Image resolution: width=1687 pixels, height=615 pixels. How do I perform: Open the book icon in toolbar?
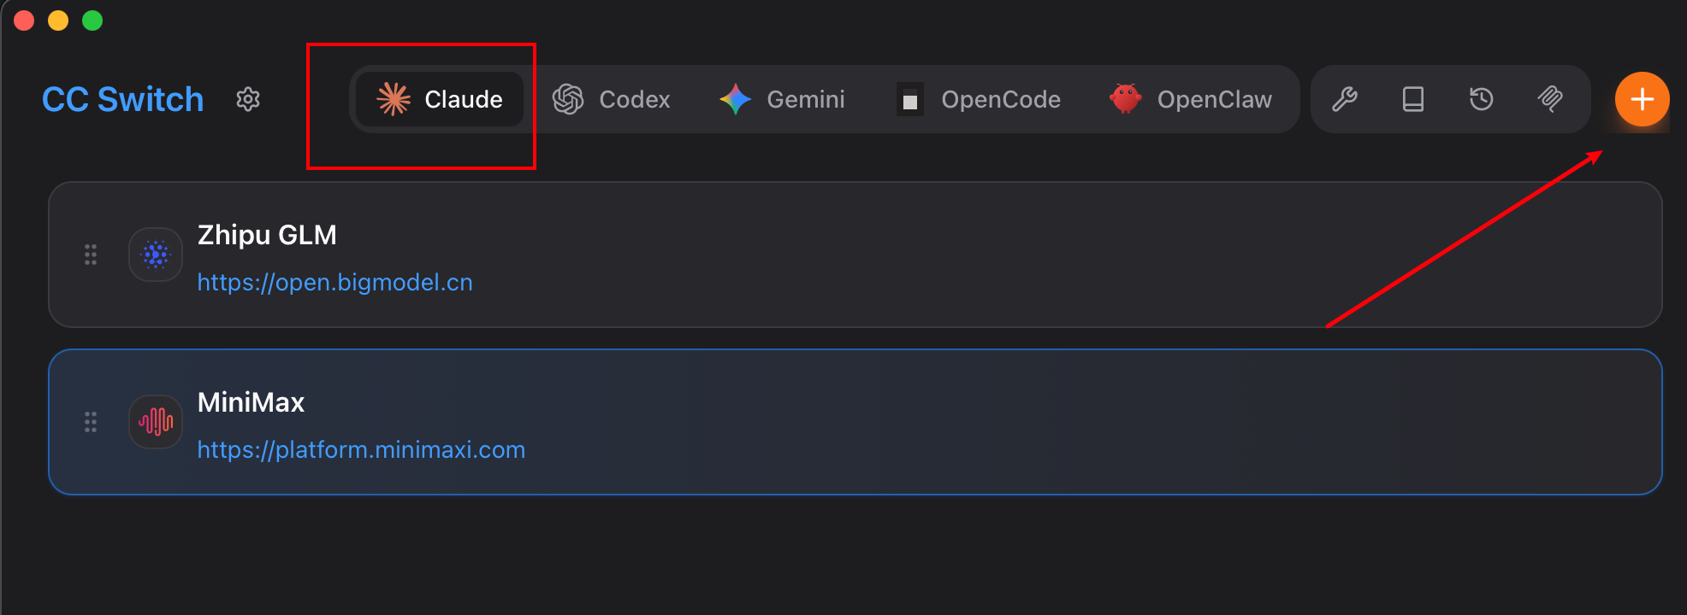pos(1413,99)
